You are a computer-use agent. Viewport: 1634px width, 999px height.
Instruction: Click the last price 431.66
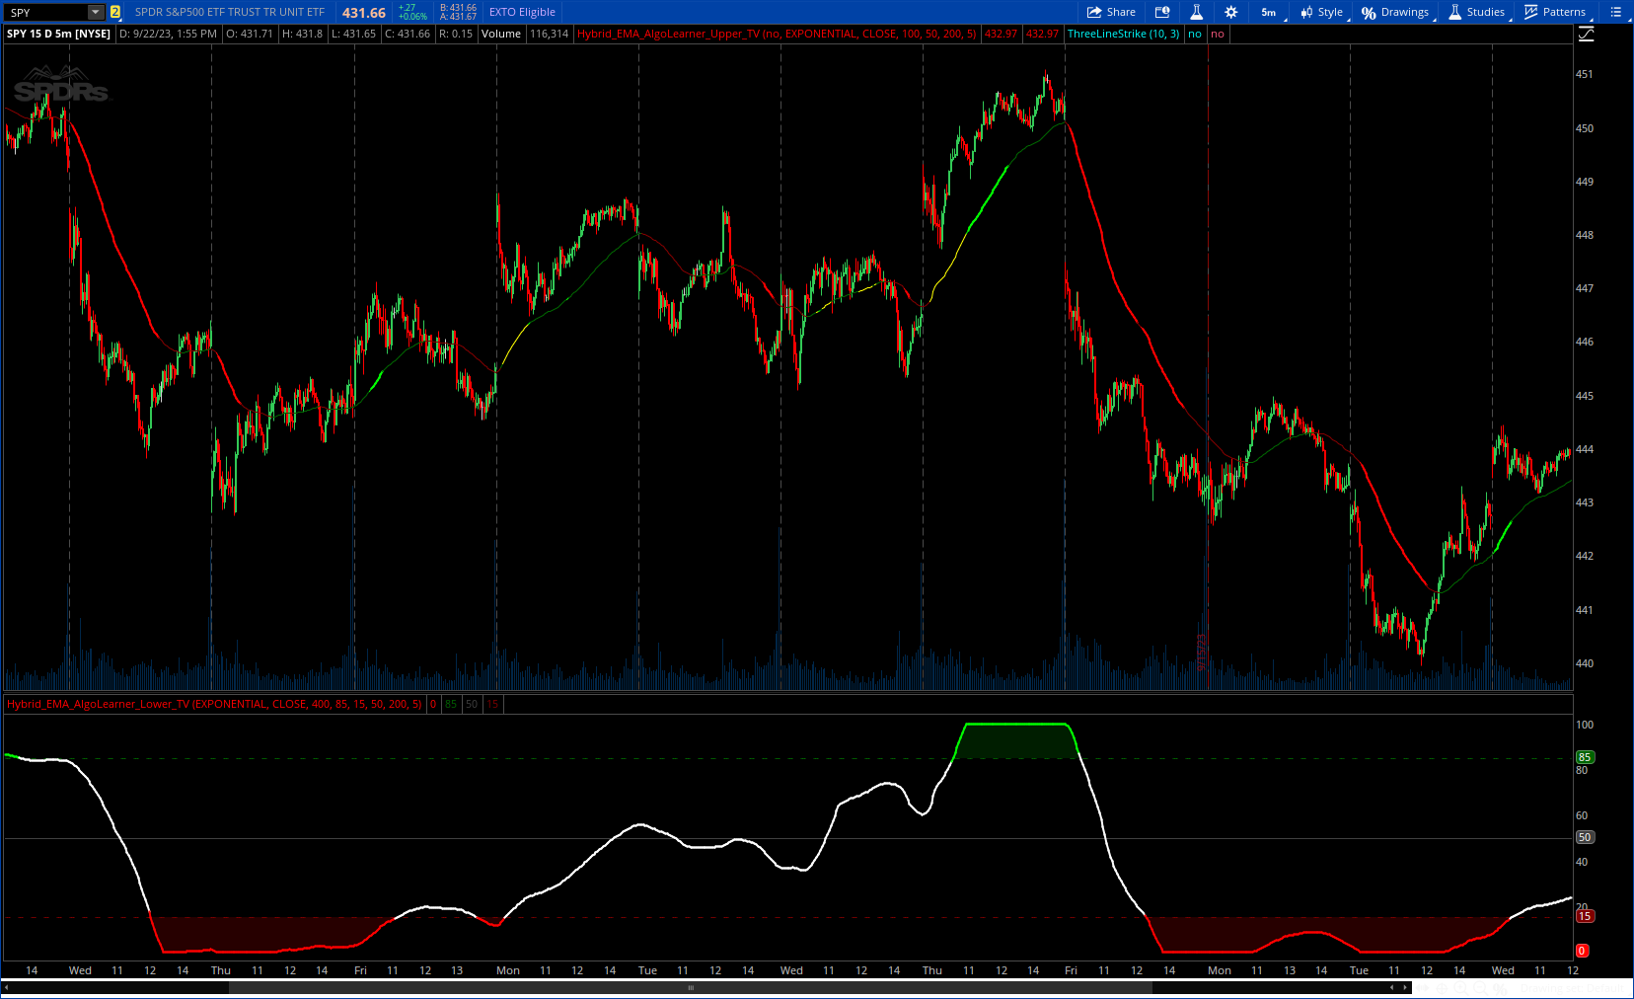click(x=364, y=13)
